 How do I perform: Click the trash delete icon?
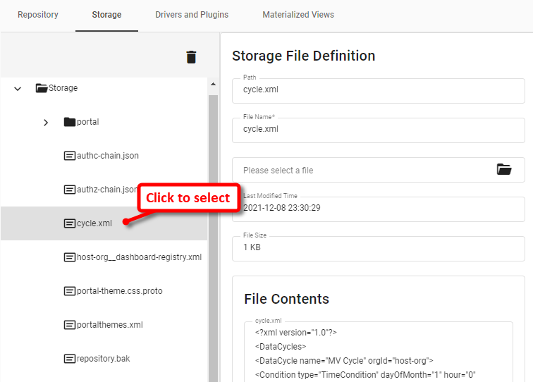click(191, 57)
